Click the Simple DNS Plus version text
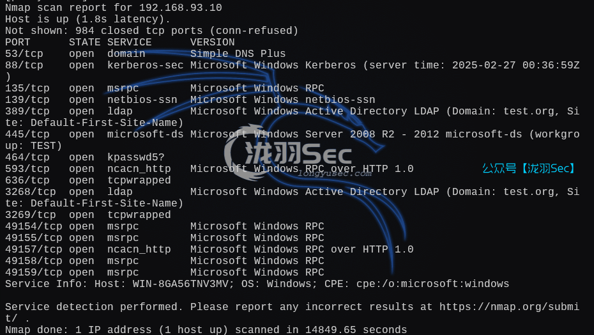This screenshot has height=335, width=594. click(238, 54)
